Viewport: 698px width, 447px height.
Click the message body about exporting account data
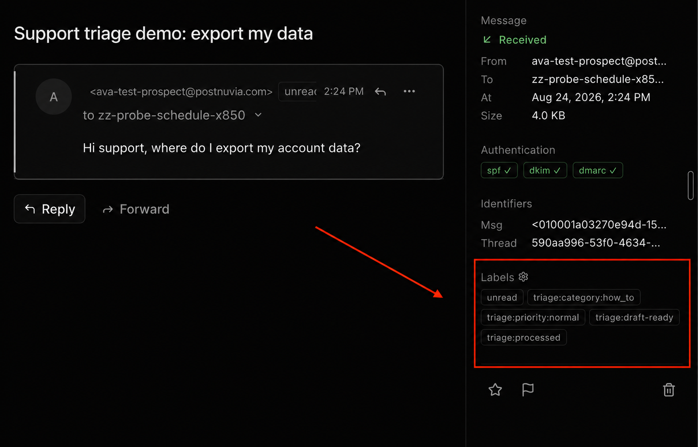click(221, 148)
